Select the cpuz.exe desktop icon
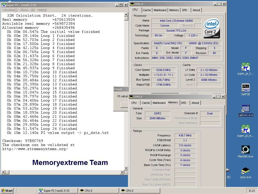The height and width of the screenshot is (194, 258). coord(245,173)
